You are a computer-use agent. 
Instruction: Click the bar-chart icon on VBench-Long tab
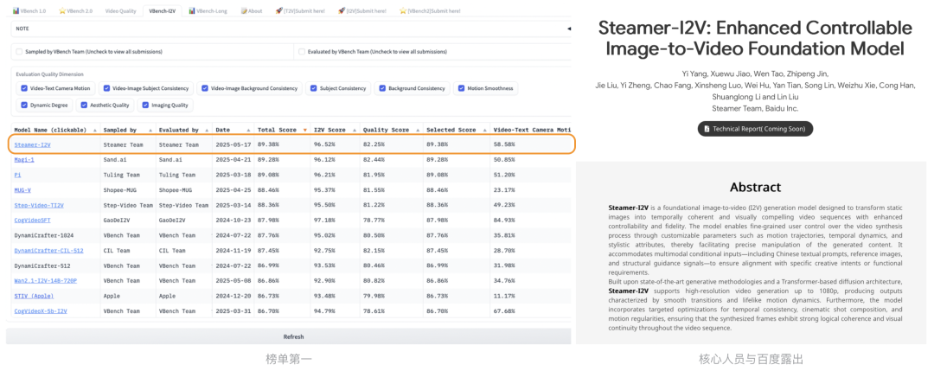(x=191, y=10)
